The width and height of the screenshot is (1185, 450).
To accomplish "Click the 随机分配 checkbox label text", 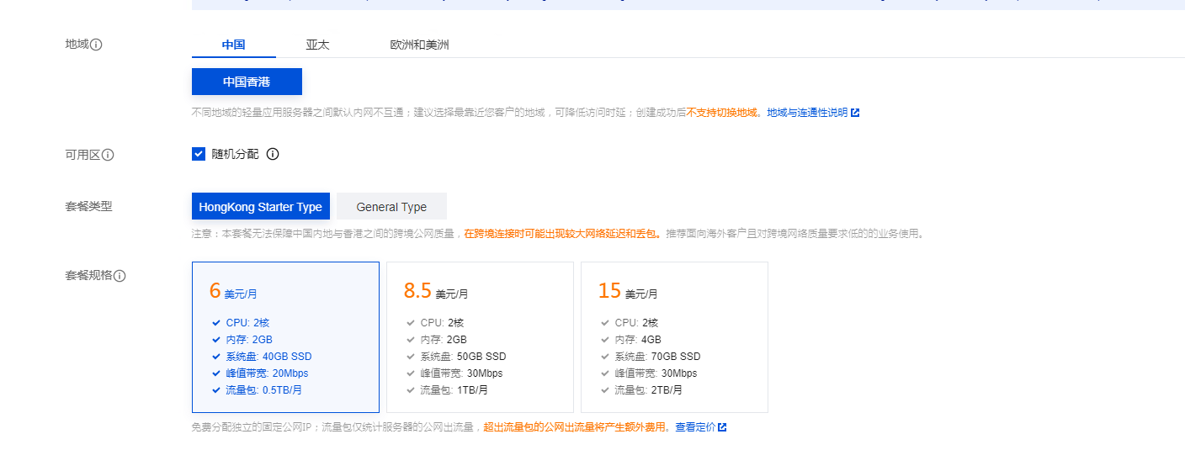I will click(235, 154).
